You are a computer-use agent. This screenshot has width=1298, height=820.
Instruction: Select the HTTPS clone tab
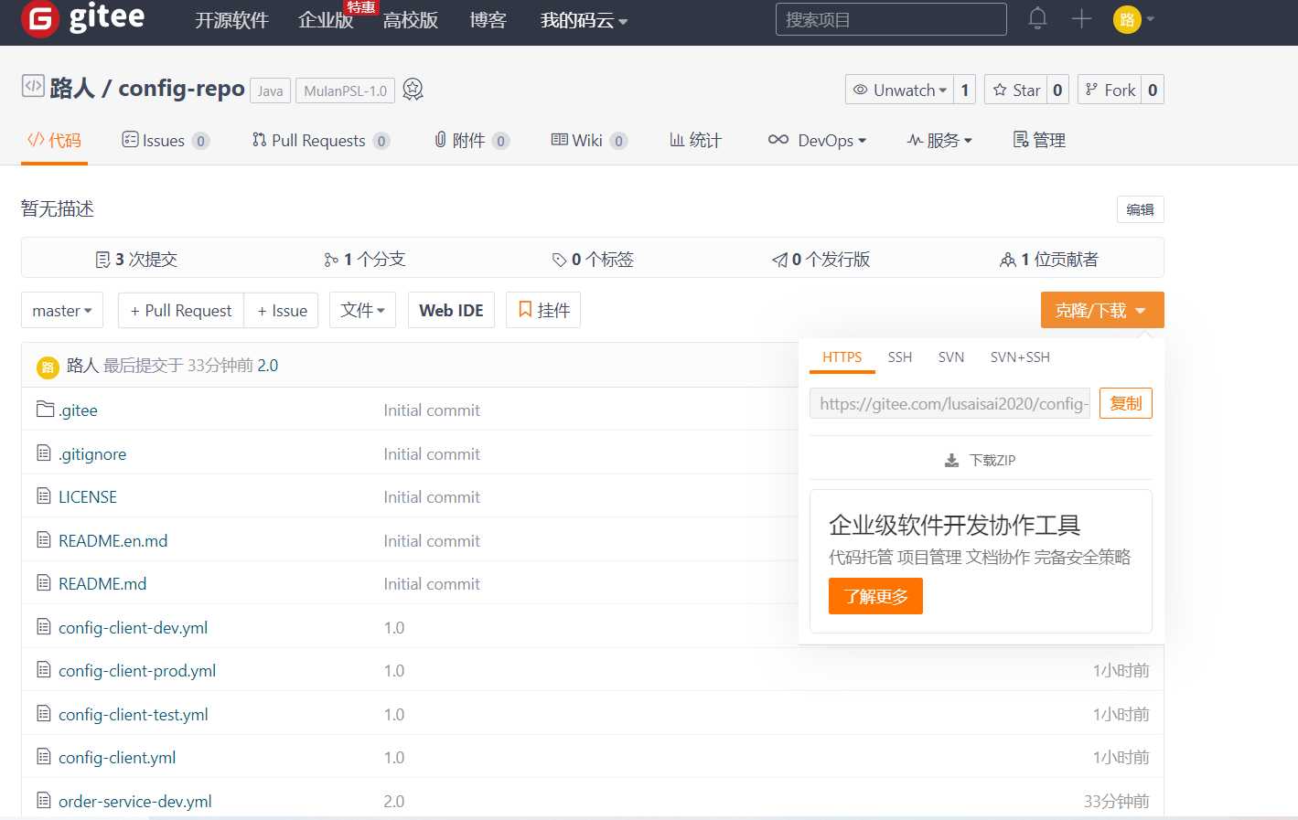click(x=842, y=357)
